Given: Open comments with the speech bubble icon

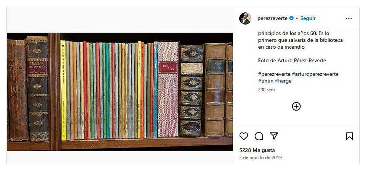Looking at the screenshot, I should point(259,136).
